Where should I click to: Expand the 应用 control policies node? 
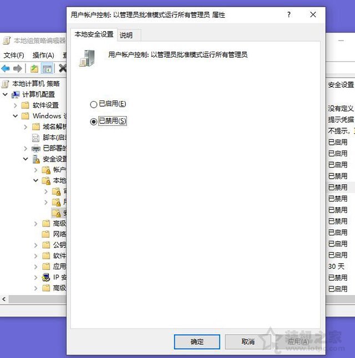click(x=36, y=266)
